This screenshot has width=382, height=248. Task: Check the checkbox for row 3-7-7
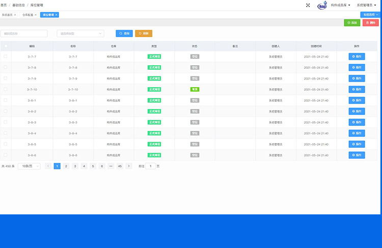pyautogui.click(x=6, y=57)
